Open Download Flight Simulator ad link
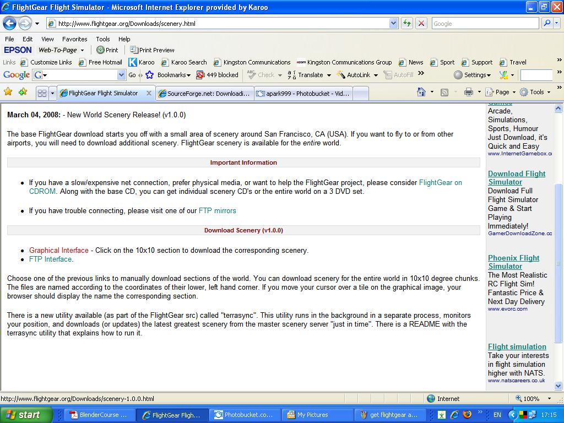 click(517, 178)
